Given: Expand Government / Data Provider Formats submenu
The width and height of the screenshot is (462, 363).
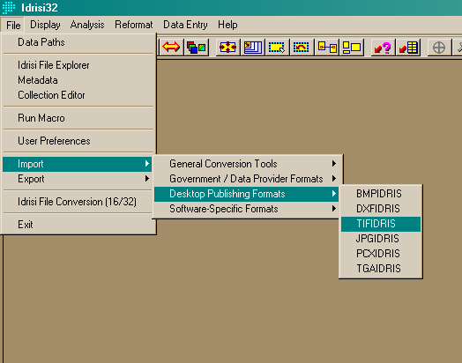Looking at the screenshot, I should pos(246,179).
